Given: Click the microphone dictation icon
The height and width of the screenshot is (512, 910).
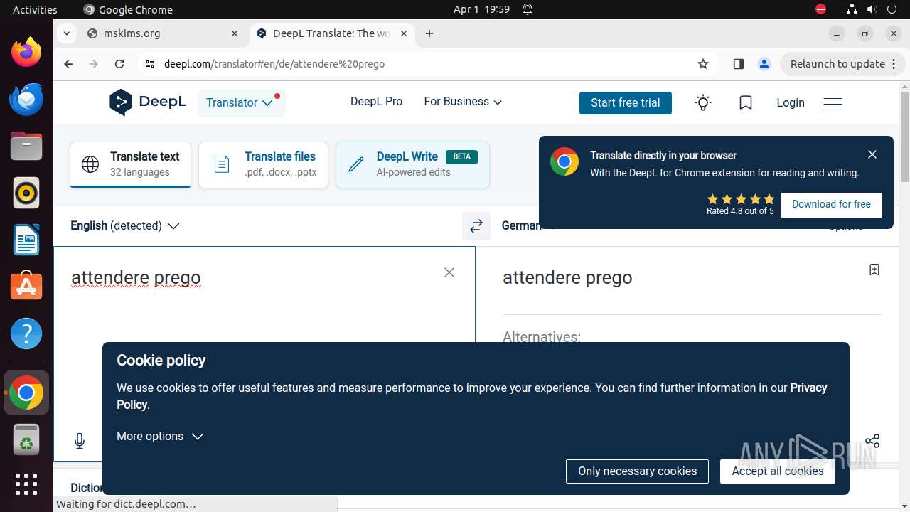Looking at the screenshot, I should click(x=80, y=441).
